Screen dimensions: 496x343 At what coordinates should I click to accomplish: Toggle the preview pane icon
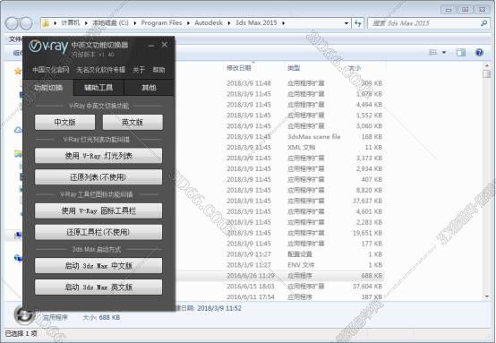pos(461,53)
